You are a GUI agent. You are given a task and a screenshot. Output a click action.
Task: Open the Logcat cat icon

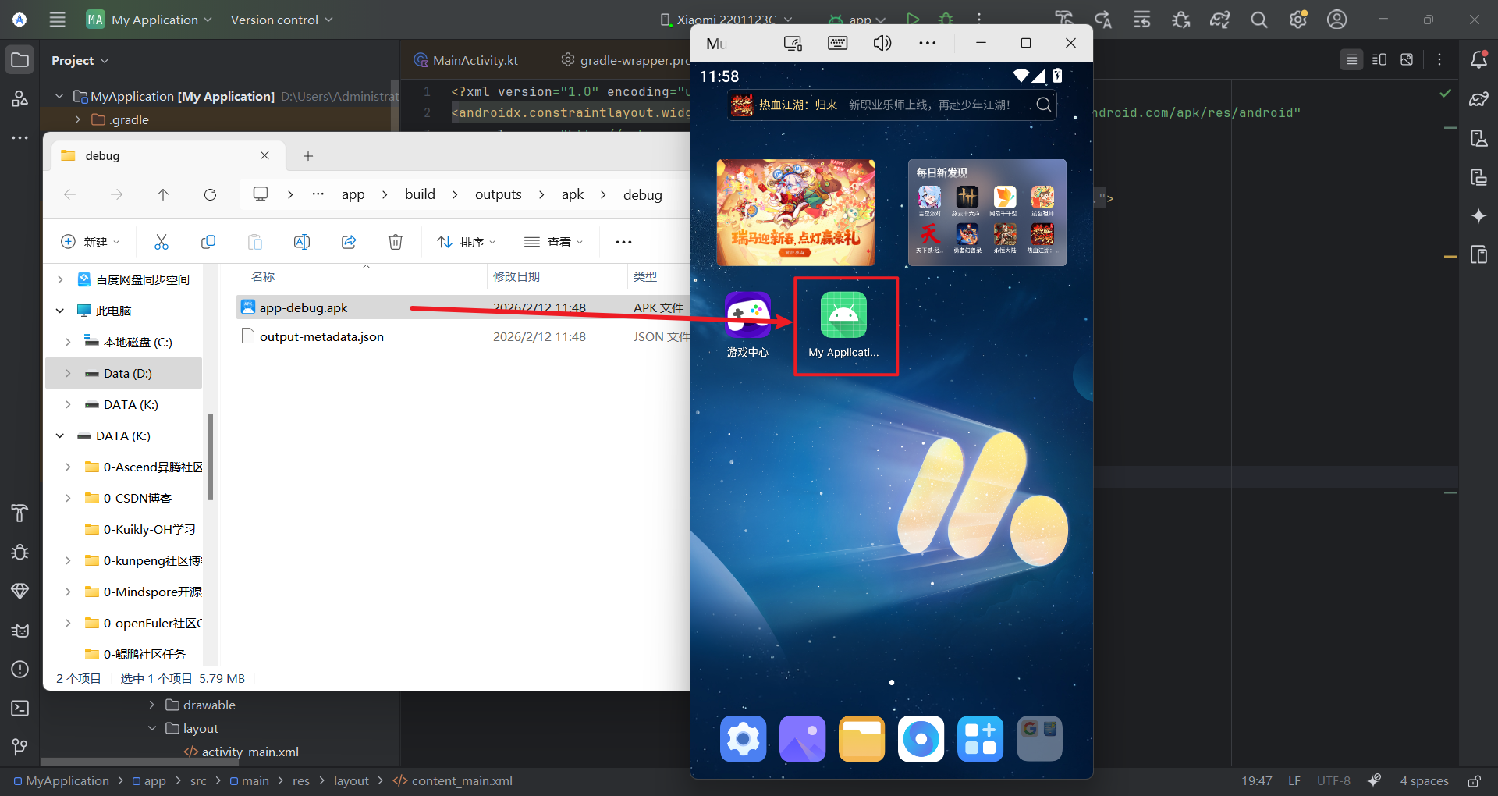coord(20,630)
